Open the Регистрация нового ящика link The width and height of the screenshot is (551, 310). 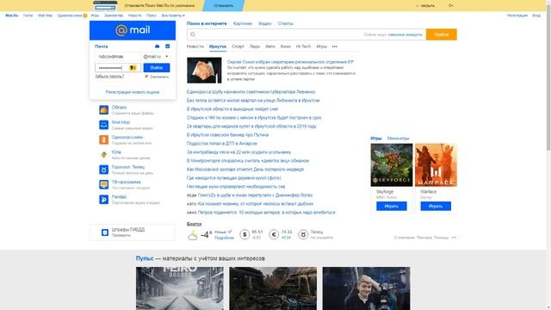point(133,92)
